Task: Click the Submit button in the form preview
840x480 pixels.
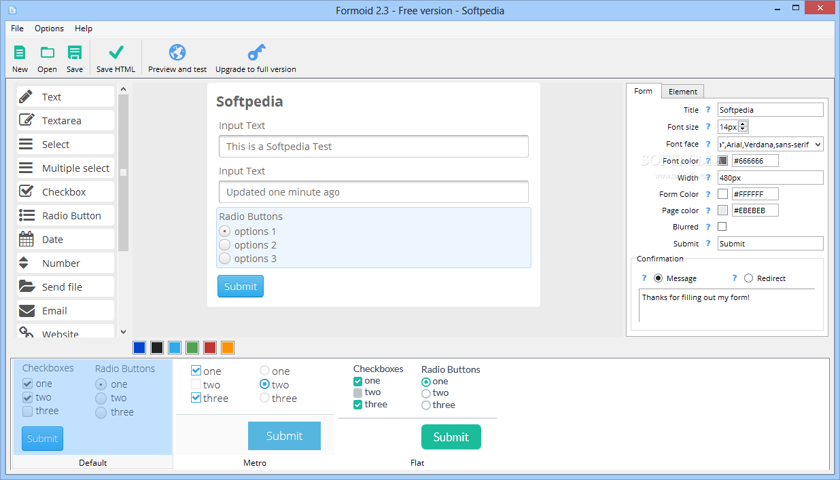Action: coord(241,286)
